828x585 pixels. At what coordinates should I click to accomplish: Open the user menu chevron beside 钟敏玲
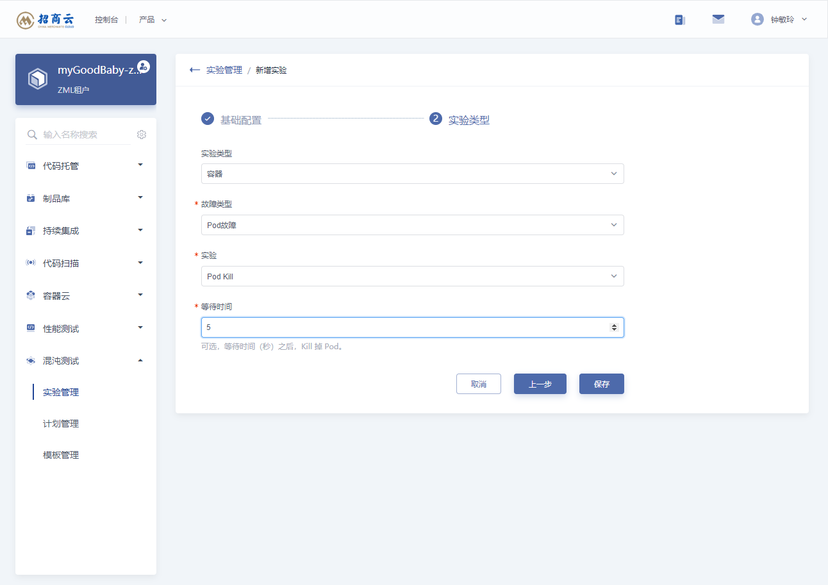click(804, 19)
